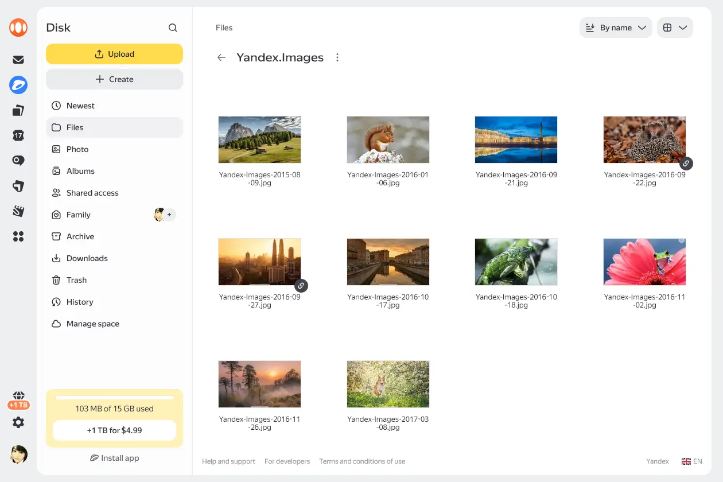Open the Calendar icon showing 17
723x482 pixels.
click(18, 135)
